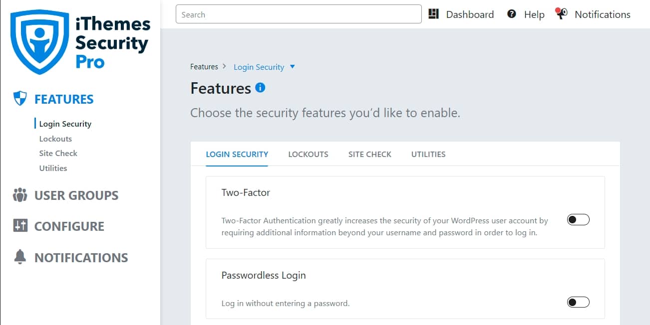Click the info icon beside Features heading
Image resolution: width=650 pixels, height=325 pixels.
[x=260, y=88]
